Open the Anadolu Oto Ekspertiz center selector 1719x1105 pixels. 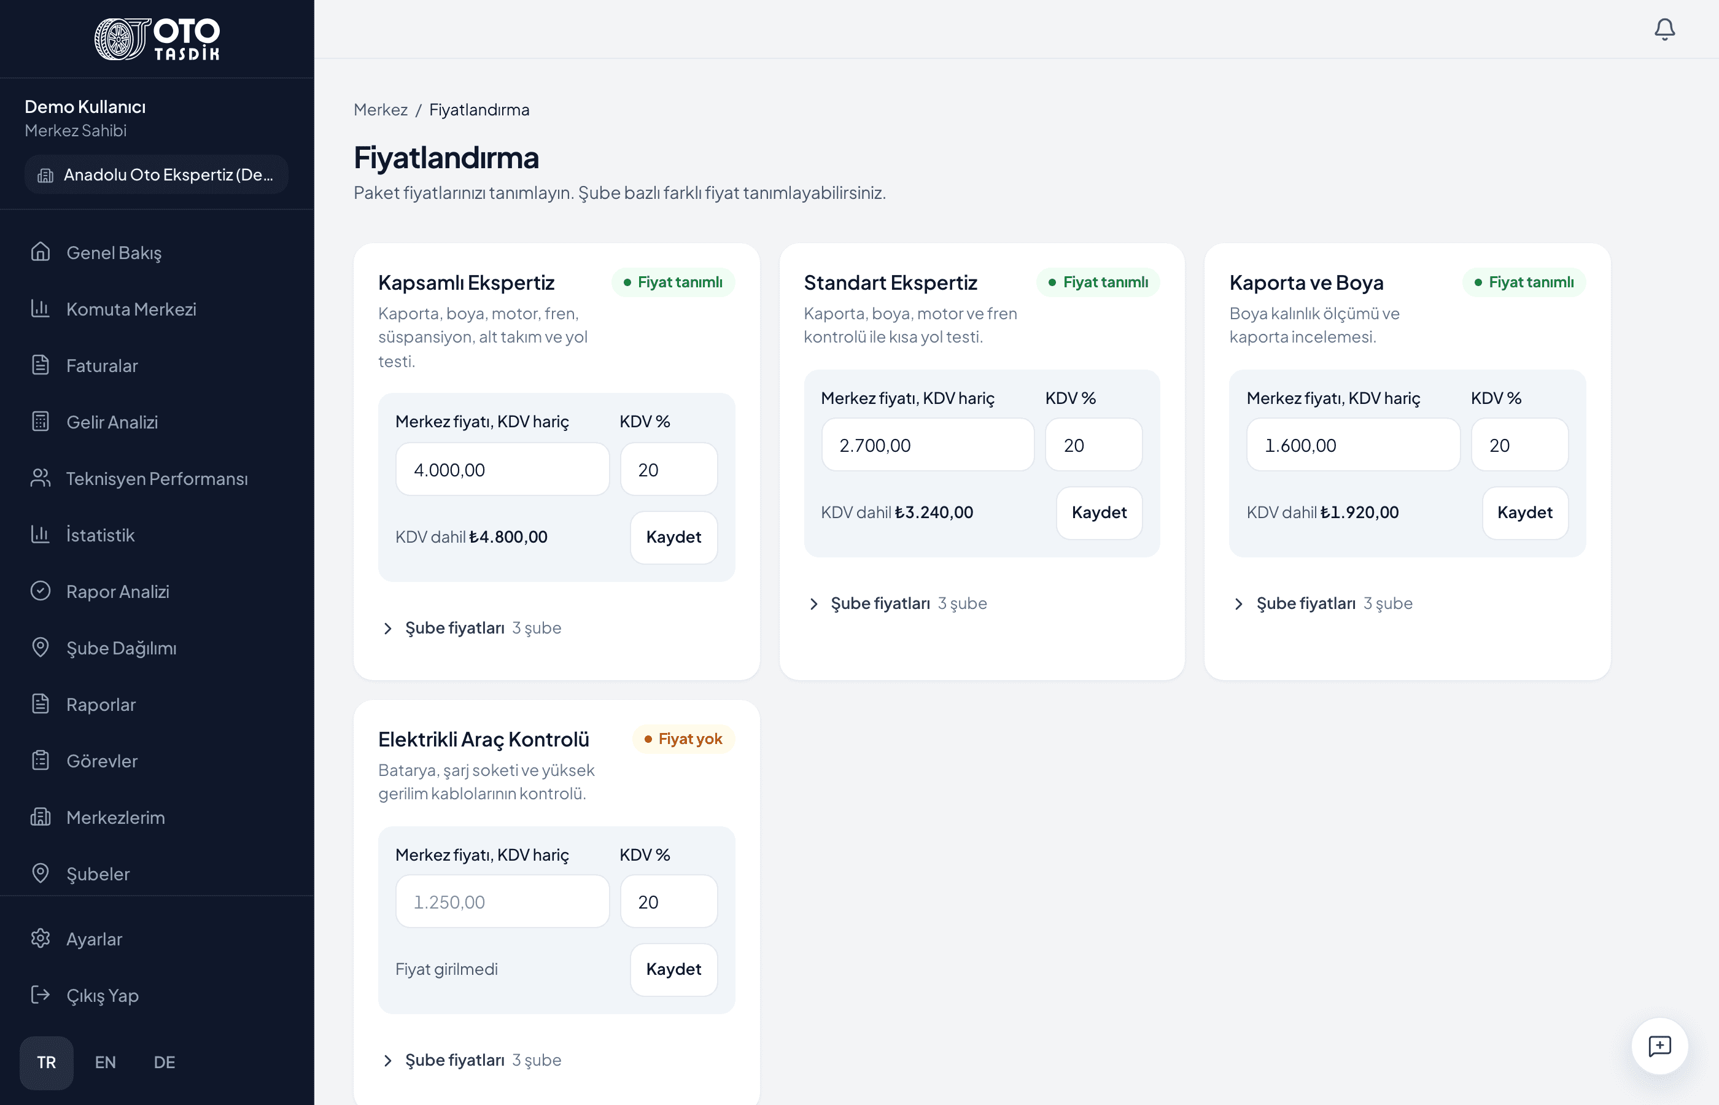157,174
